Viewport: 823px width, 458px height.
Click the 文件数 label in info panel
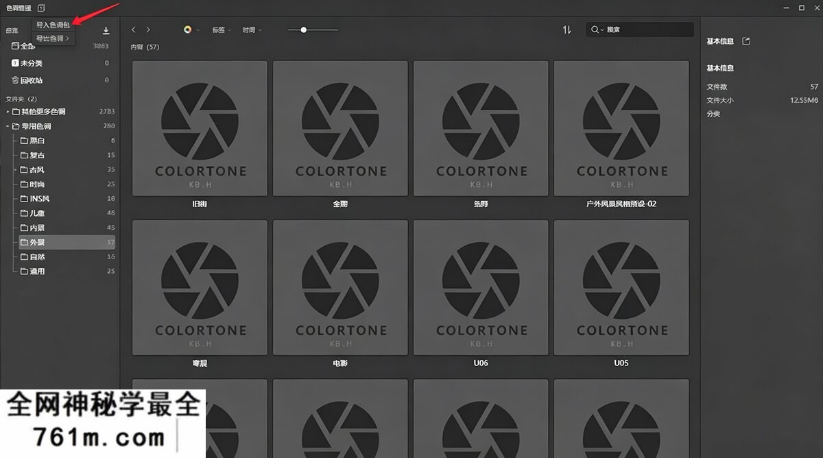(717, 87)
